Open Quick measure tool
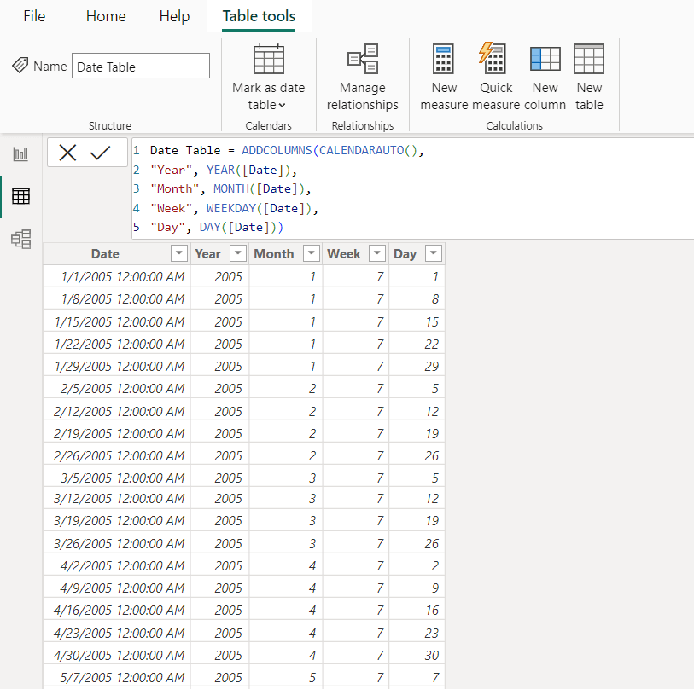694x689 pixels. pyautogui.click(x=496, y=77)
